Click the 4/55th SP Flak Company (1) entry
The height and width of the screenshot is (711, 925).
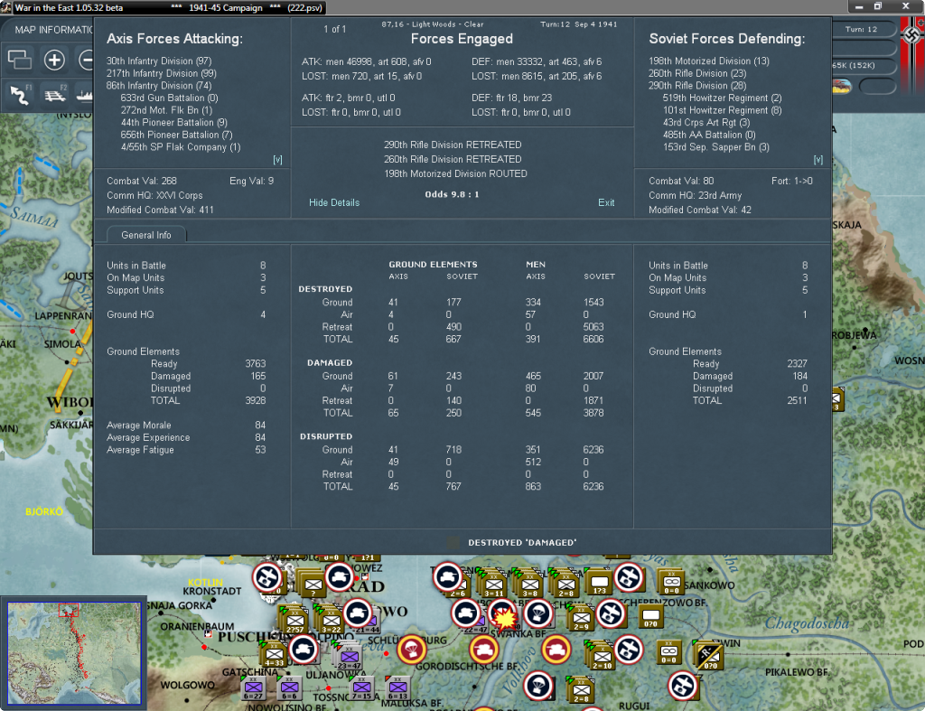coord(181,147)
